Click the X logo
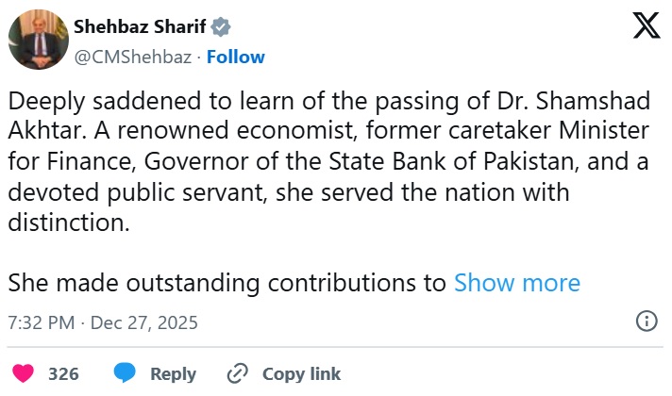 tap(646, 26)
